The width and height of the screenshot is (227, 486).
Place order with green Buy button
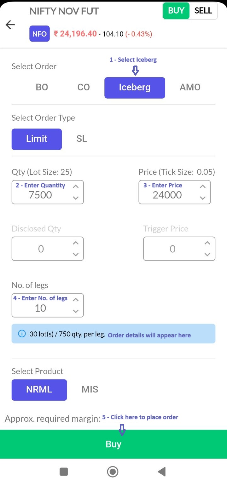coord(113,444)
